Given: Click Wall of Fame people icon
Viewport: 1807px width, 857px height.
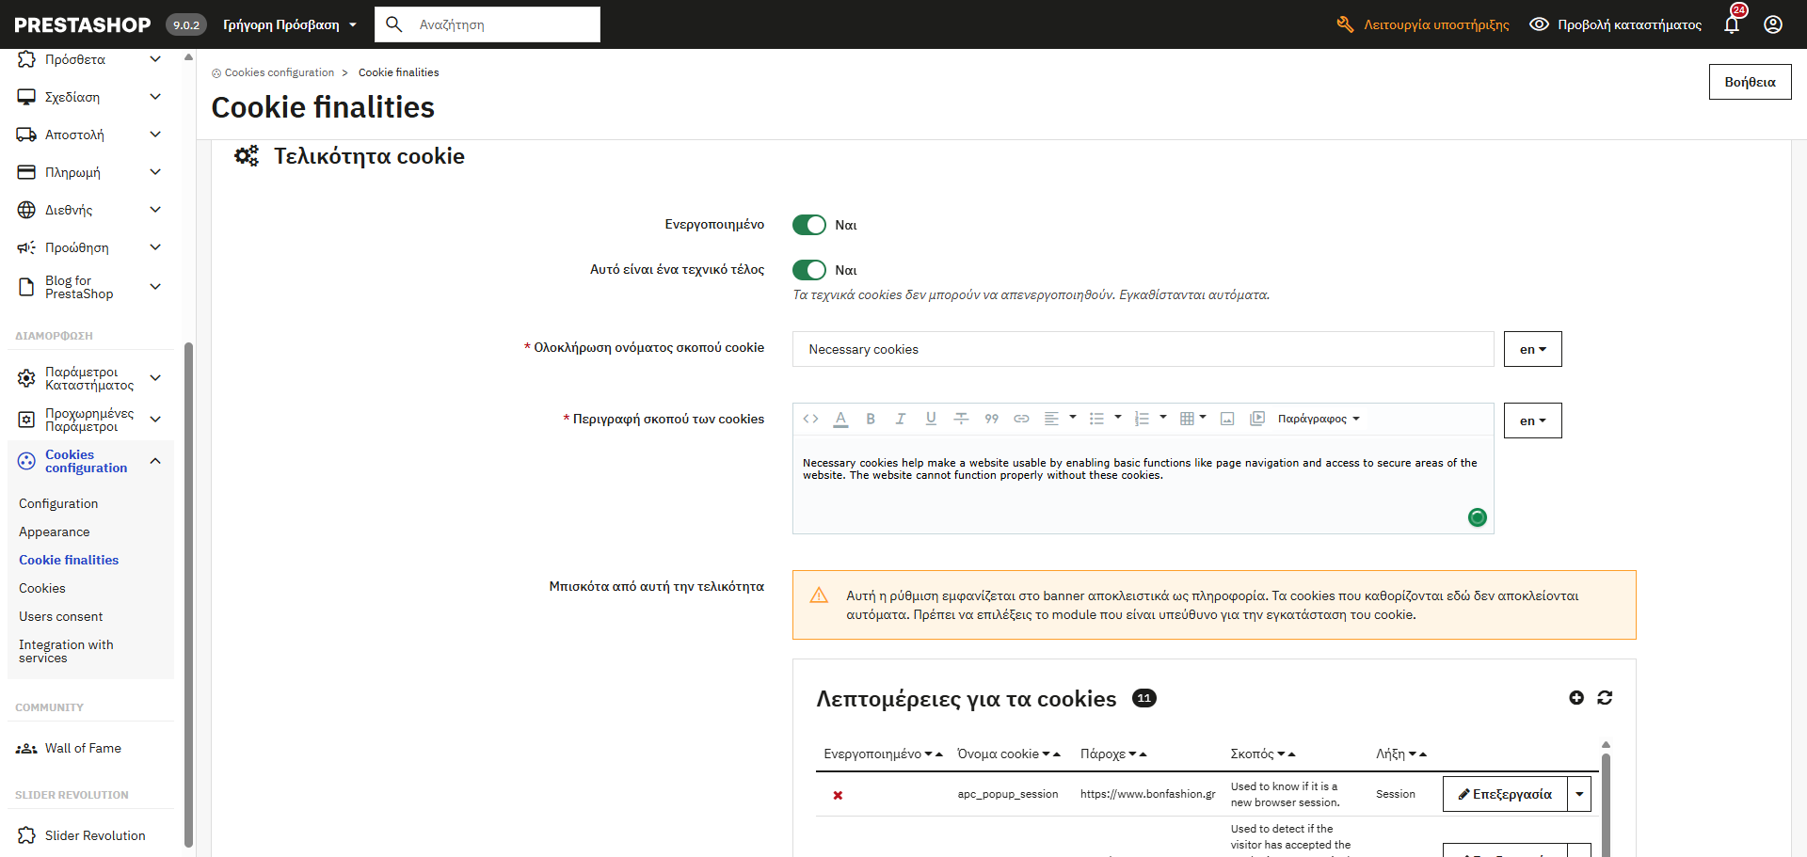Looking at the screenshot, I should 26,749.
